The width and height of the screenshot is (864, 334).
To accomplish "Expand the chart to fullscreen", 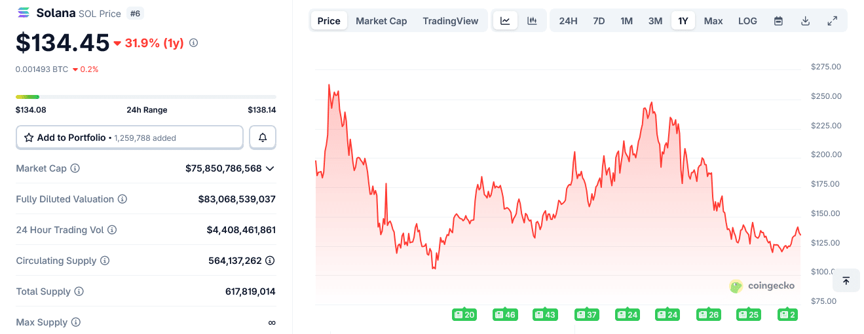I will (x=832, y=21).
